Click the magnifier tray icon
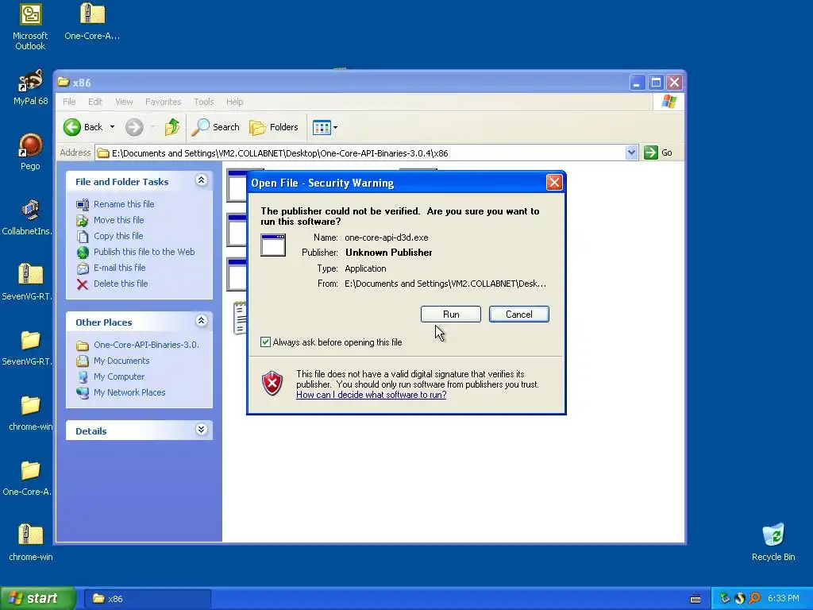The width and height of the screenshot is (813, 610). point(755,599)
